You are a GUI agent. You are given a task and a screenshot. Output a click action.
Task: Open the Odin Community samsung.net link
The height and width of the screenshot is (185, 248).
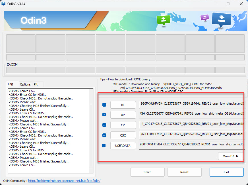(64, 181)
